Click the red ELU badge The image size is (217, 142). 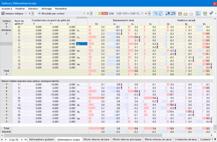[x=105, y=13]
